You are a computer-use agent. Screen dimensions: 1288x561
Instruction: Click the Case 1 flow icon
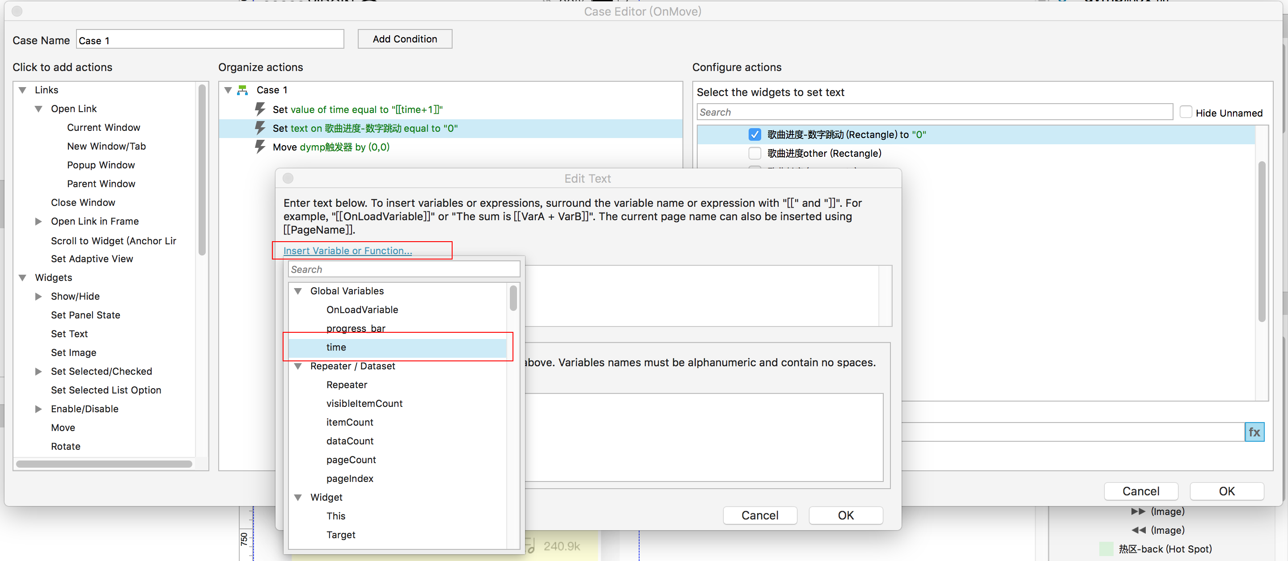243,90
